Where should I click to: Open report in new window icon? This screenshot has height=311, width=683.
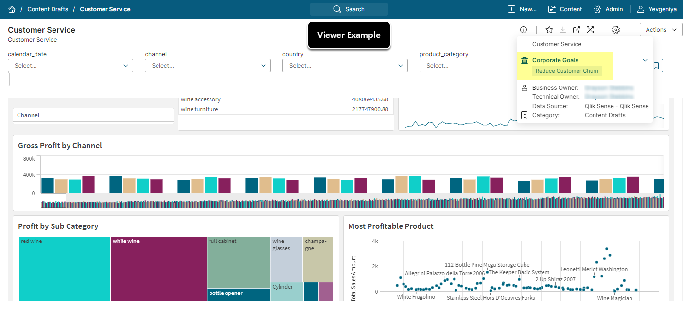(576, 30)
